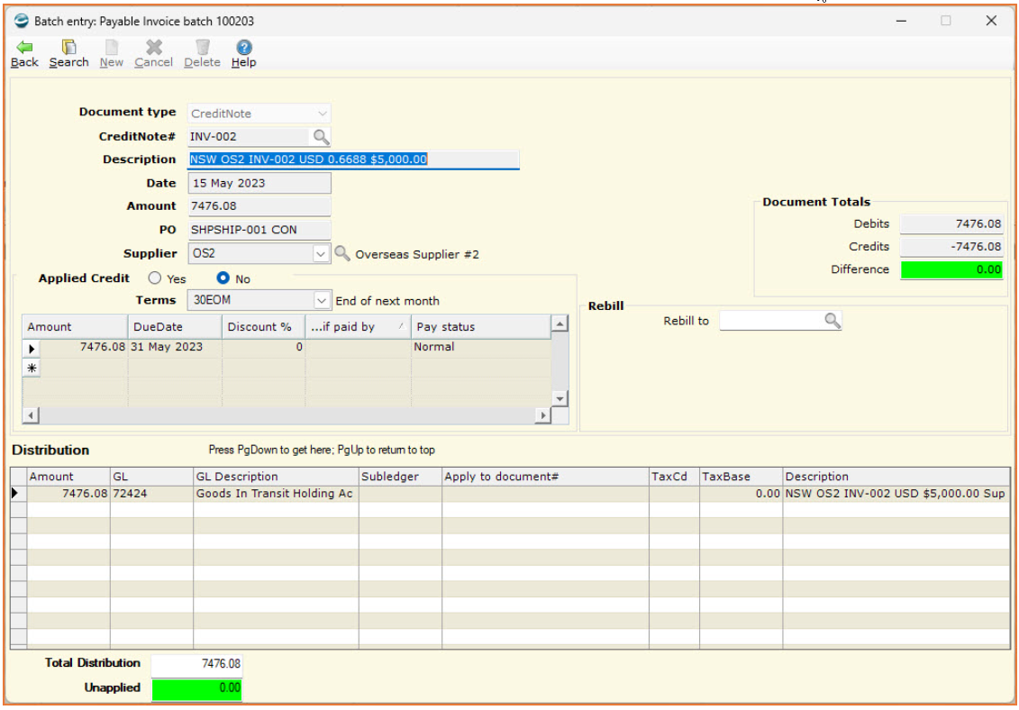Sort by the ...if paid by column
The height and width of the screenshot is (710, 1019).
pyautogui.click(x=358, y=326)
